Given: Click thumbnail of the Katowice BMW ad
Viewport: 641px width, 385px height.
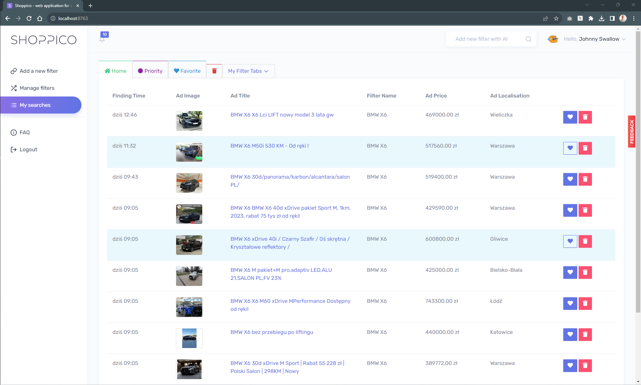Looking at the screenshot, I should [x=189, y=338].
